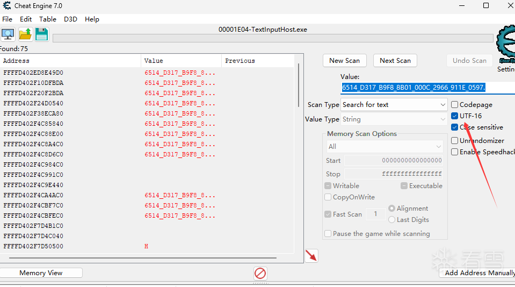Viewport: 515px width, 287px height.
Task: Select address FFFFD402F38ECA80 row
Action: [x=147, y=113]
